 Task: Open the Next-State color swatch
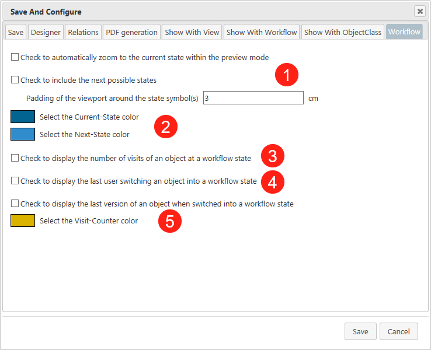23,134
